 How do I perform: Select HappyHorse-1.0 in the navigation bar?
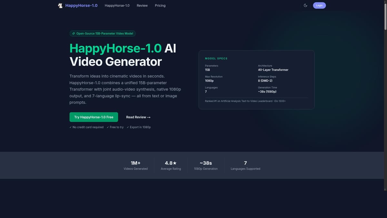coord(117,5)
